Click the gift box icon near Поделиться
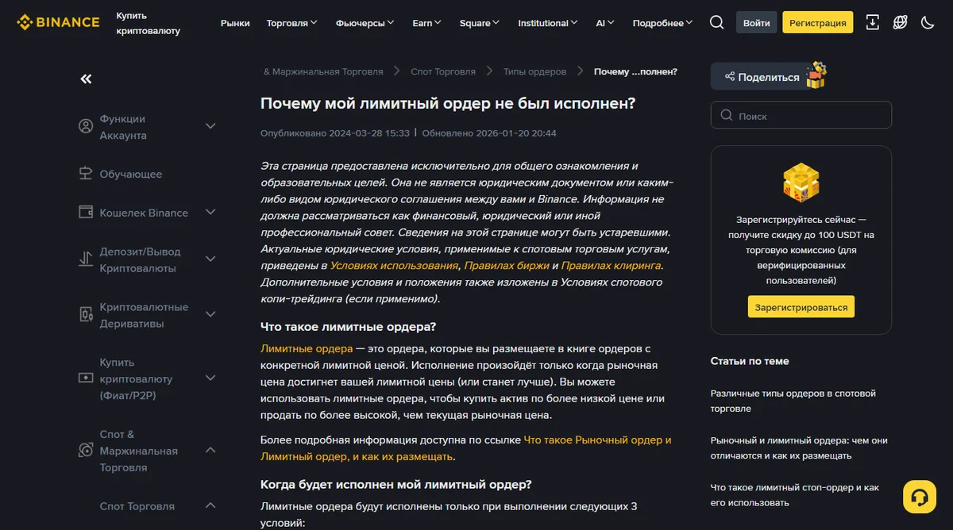953x530 pixels. [816, 75]
